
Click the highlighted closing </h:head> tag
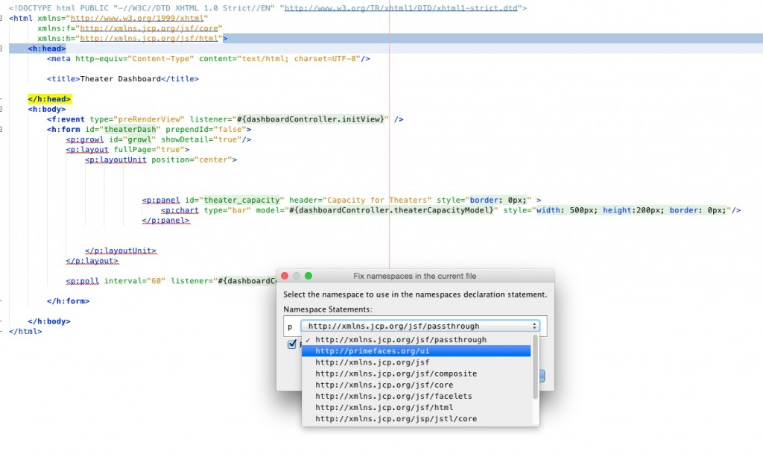pyautogui.click(x=49, y=99)
